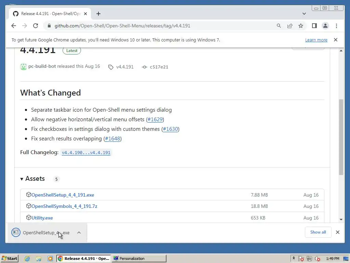This screenshot has height=263, width=350.
Task: Dismiss the Chrome updates infobar
Action: pos(336,40)
